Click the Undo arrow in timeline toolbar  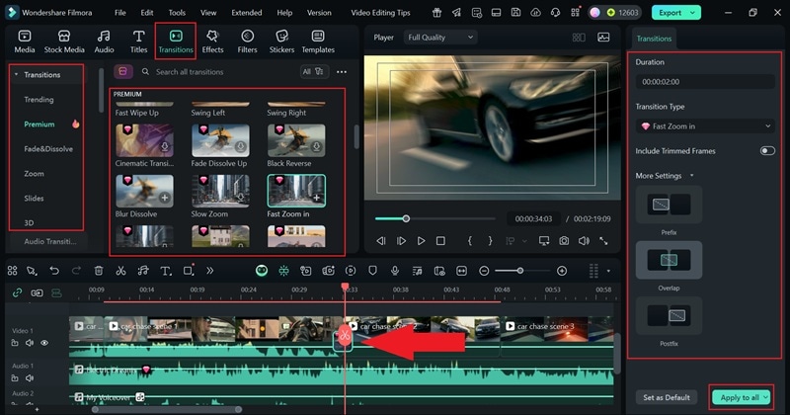(53, 271)
